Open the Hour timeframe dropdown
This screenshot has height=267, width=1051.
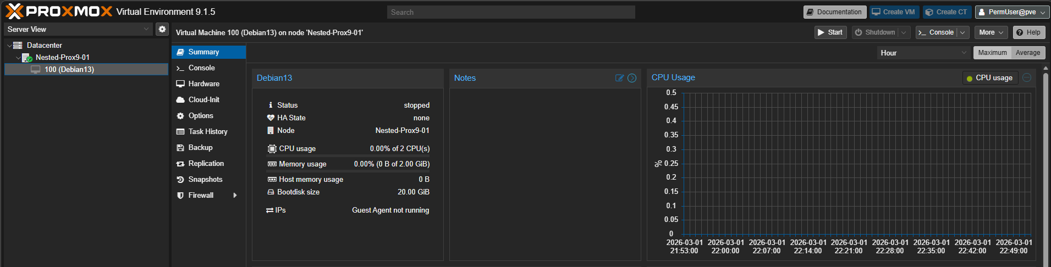click(964, 53)
